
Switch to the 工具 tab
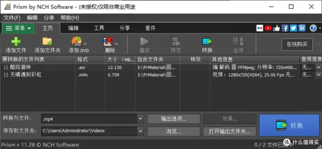point(99,28)
